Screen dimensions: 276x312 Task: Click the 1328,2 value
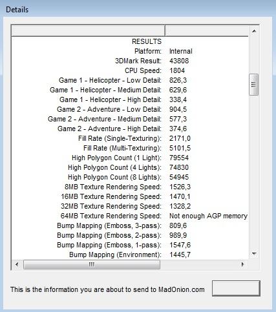pos(180,206)
